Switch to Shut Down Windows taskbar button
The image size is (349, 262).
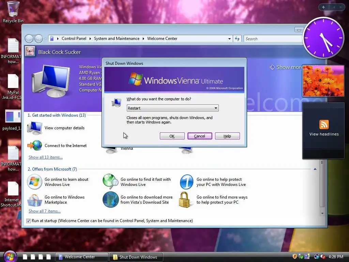136,257
